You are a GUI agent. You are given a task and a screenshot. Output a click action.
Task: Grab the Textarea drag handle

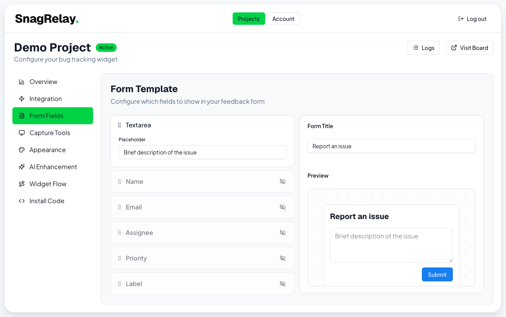(x=119, y=125)
